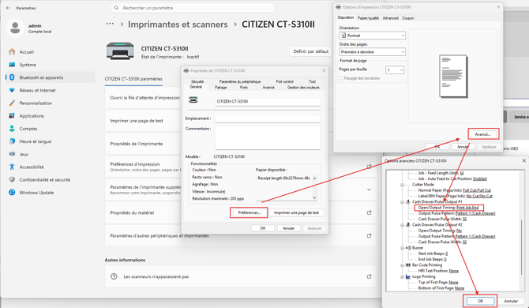Click the Cash Drawer/Pulse Output #2 icon
529x308 pixels.
[x=407, y=224]
